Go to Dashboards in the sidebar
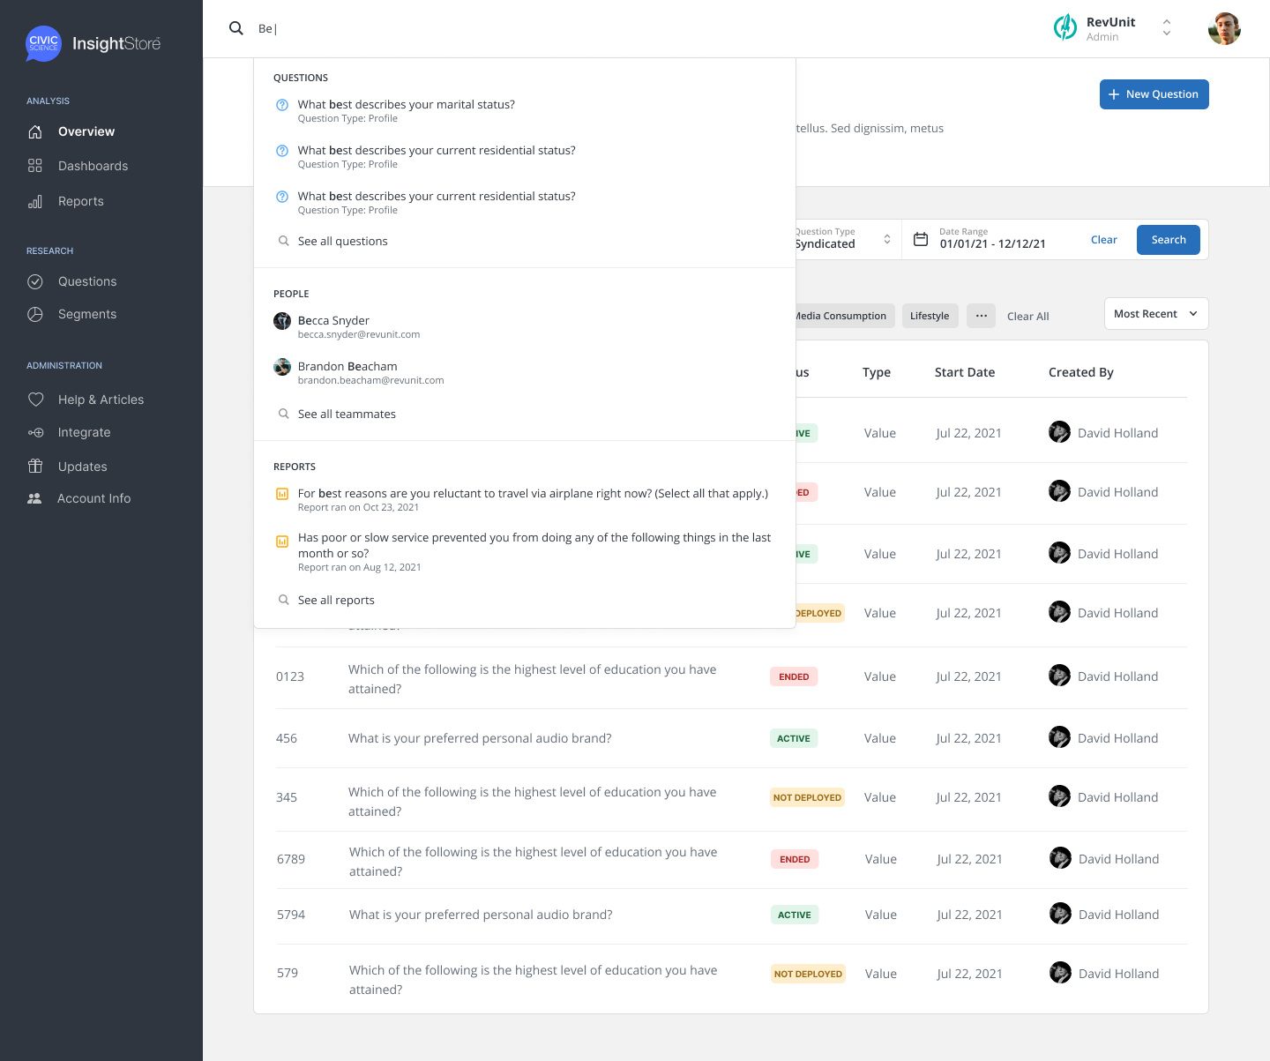This screenshot has height=1061, width=1270. tap(93, 166)
